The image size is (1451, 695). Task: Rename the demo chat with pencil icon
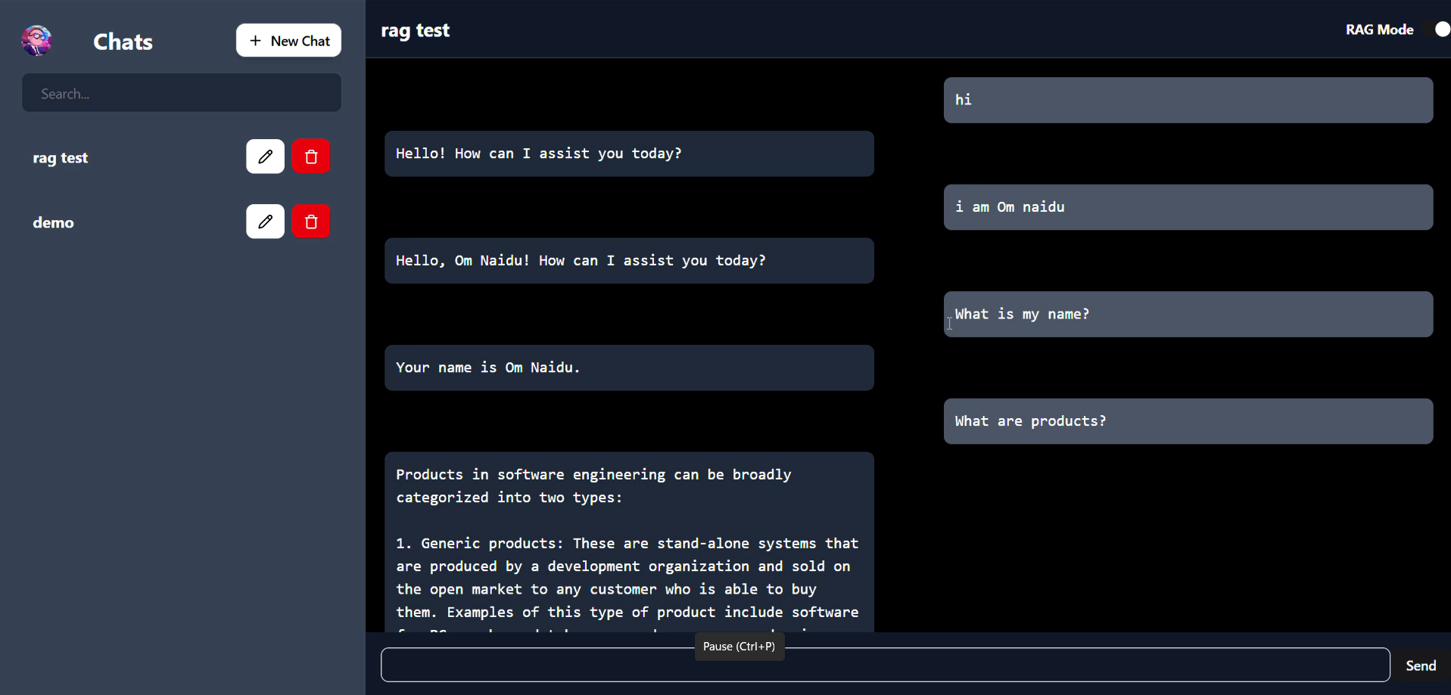265,222
